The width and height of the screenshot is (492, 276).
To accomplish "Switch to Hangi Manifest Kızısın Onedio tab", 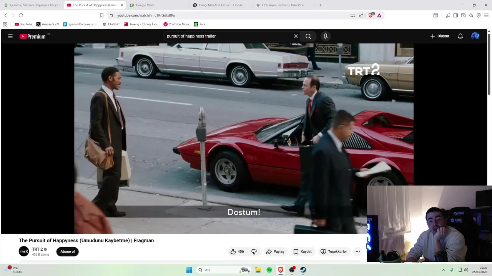I will pyautogui.click(x=221, y=5).
